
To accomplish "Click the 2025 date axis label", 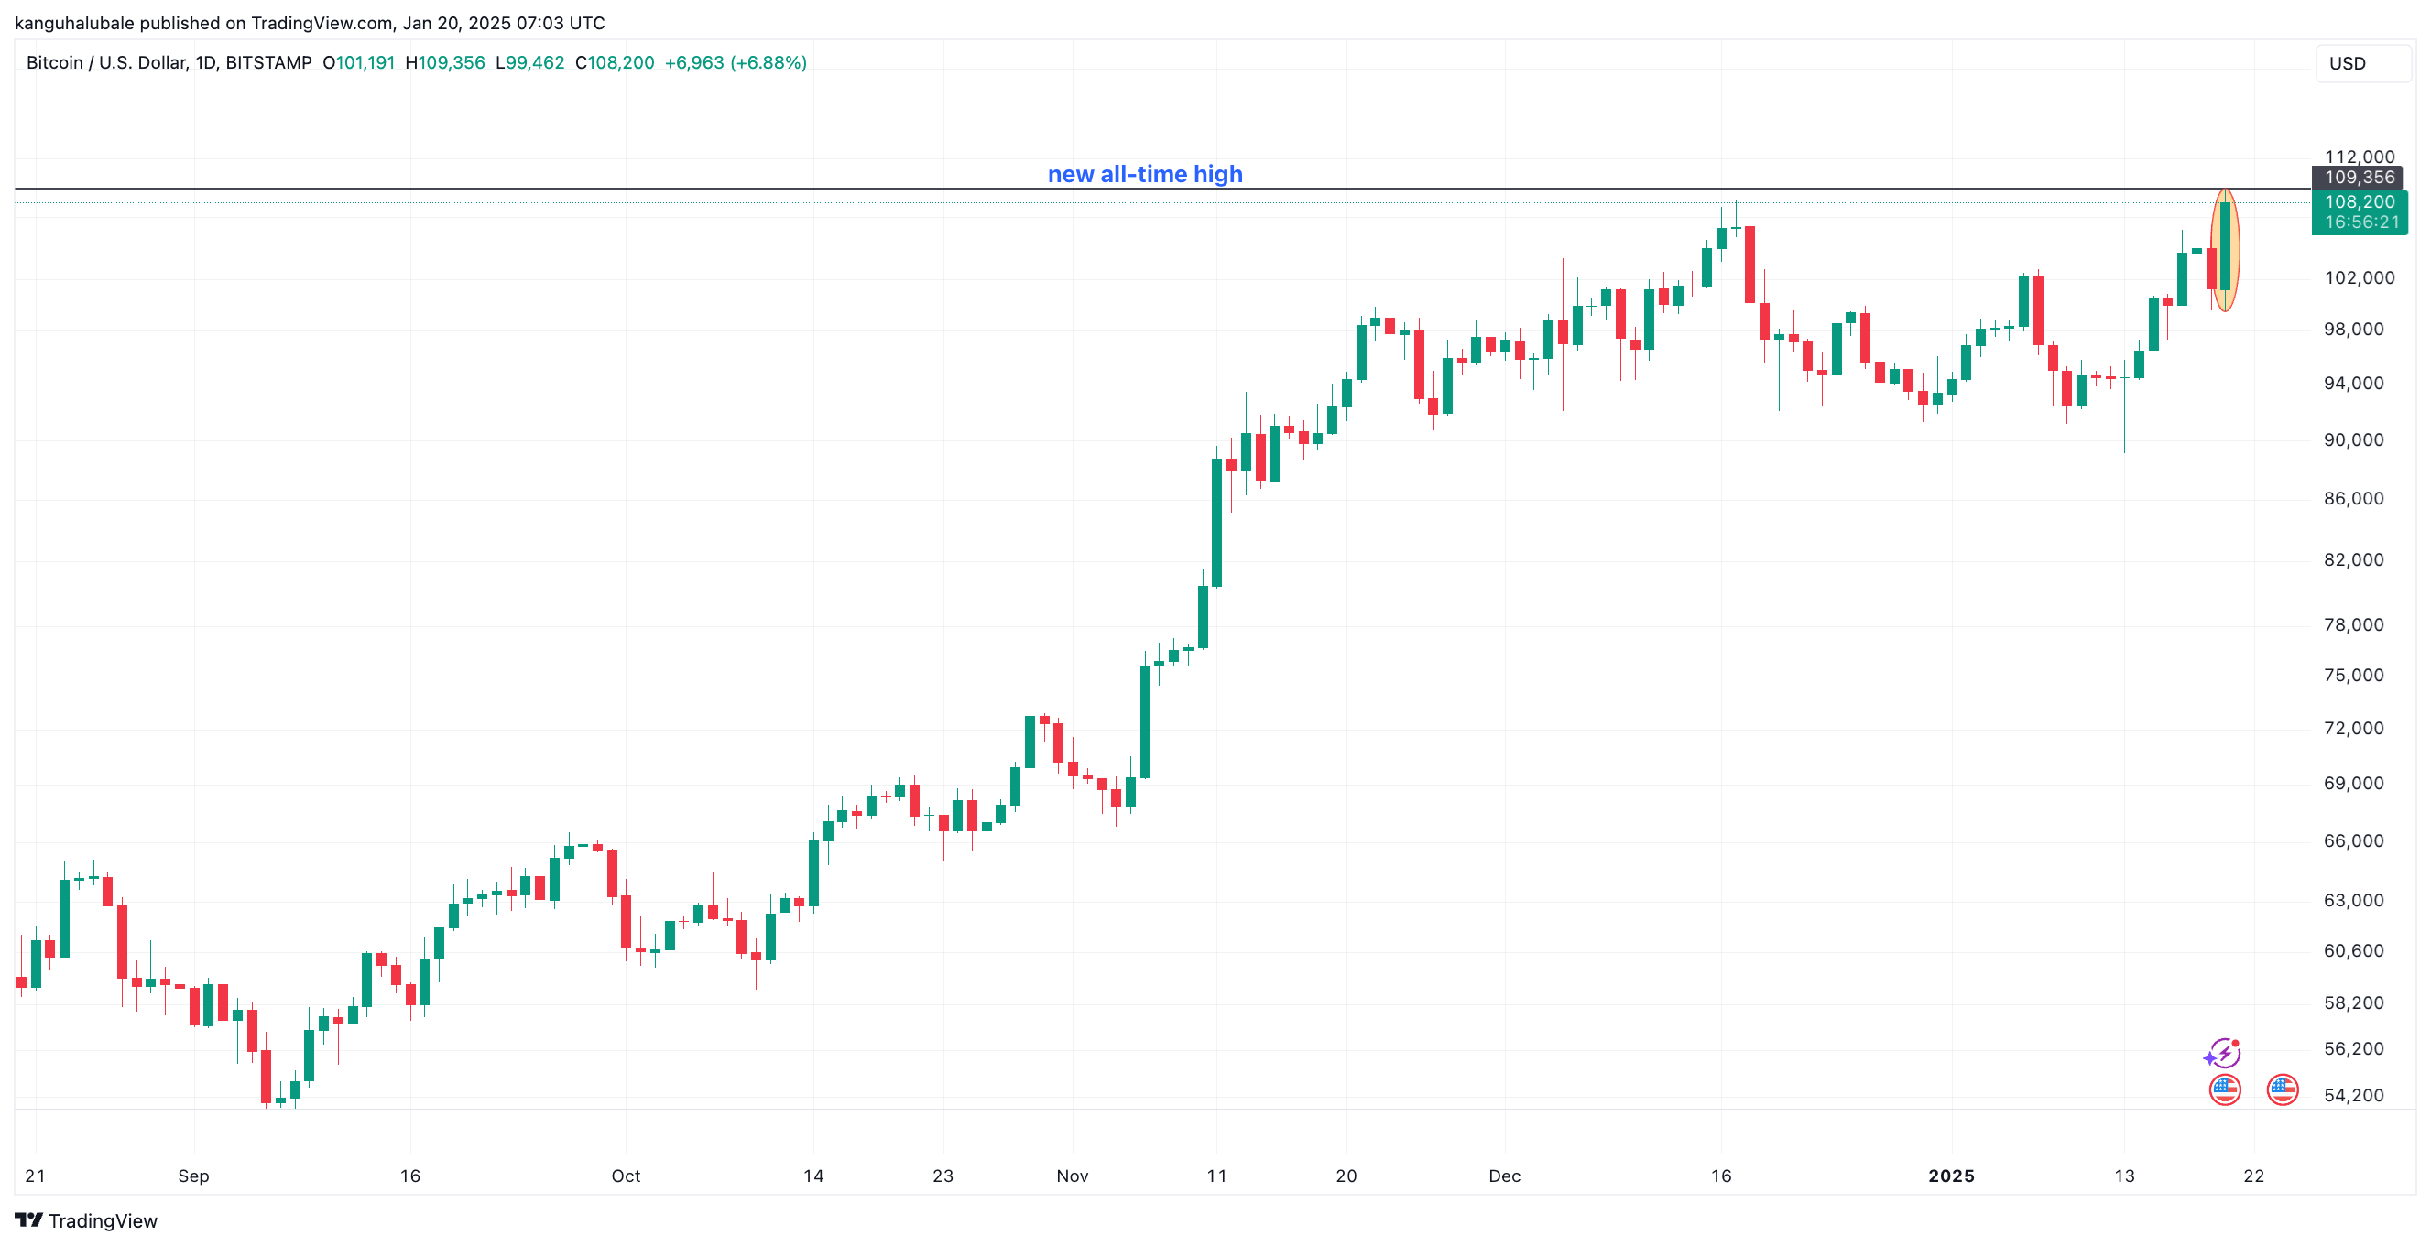I will [1951, 1176].
